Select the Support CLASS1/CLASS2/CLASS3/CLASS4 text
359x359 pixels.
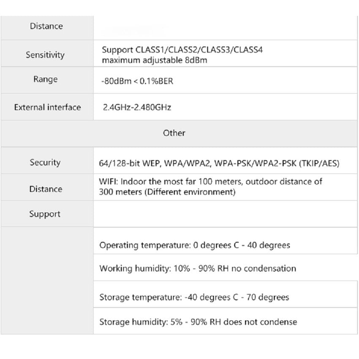click(182, 50)
